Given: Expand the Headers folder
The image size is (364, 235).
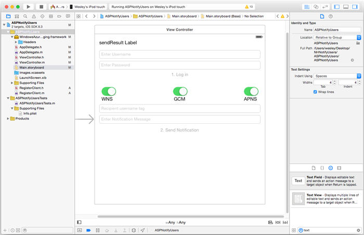Looking at the screenshot, I should (x=16, y=42).
